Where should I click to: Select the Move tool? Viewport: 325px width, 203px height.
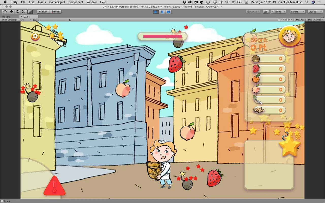(x=11, y=12)
